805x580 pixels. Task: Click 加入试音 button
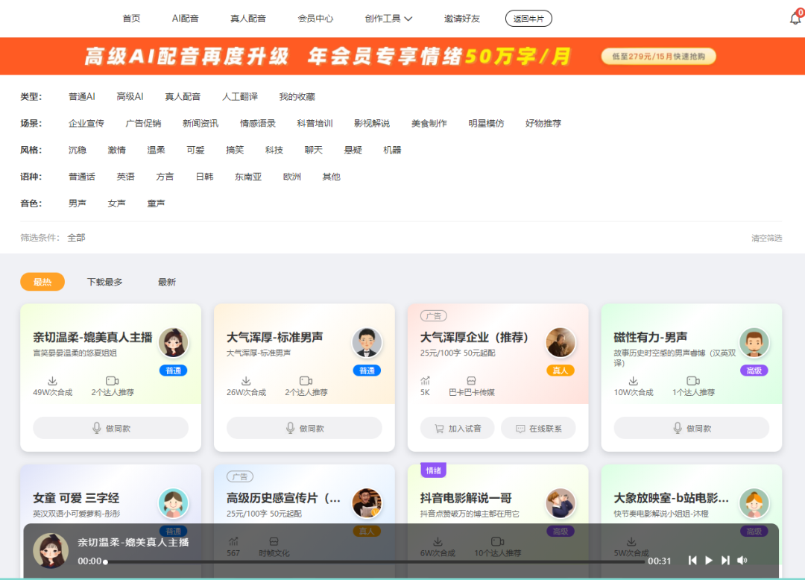[x=457, y=428]
